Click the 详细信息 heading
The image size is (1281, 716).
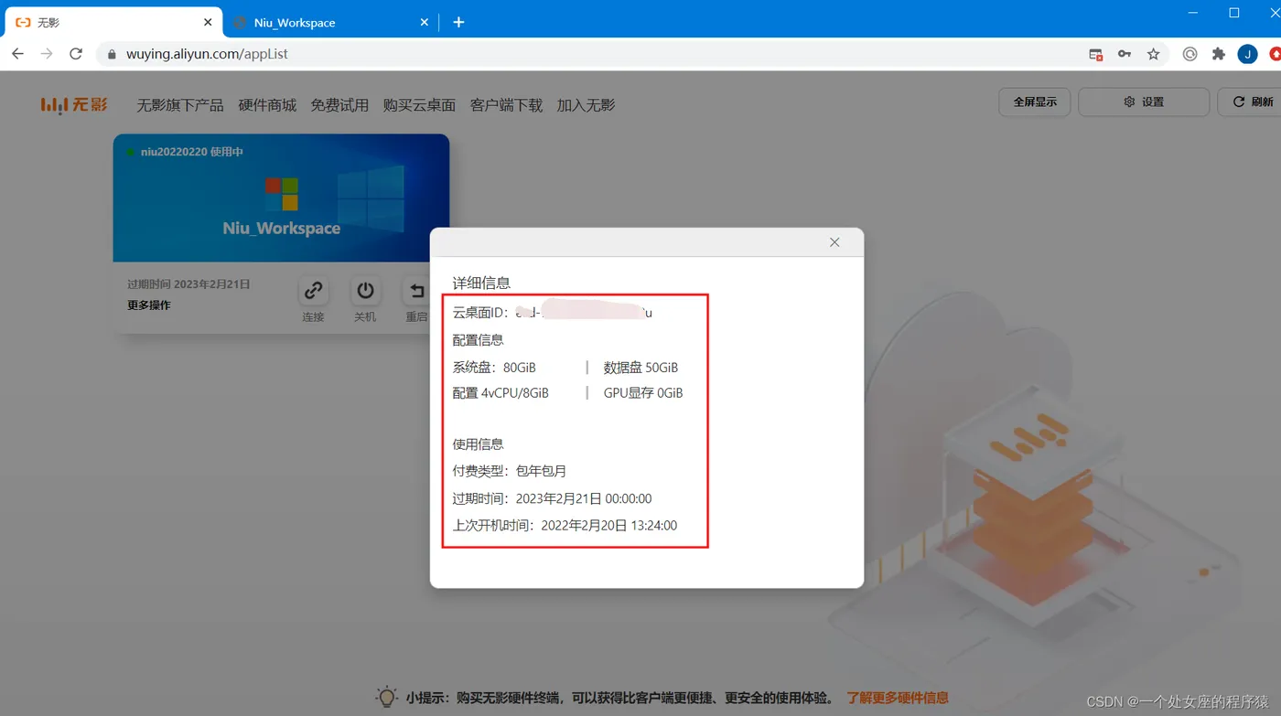click(481, 283)
